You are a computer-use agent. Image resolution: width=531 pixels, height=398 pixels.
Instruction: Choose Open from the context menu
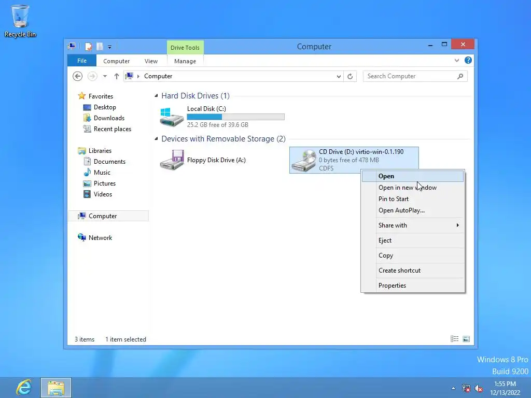tap(412, 176)
